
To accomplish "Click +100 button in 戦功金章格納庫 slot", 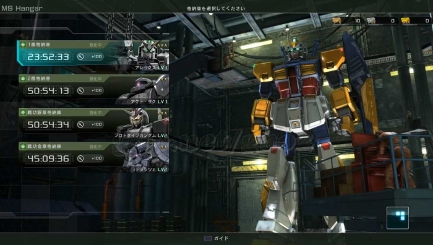I will pyautogui.click(x=96, y=158).
